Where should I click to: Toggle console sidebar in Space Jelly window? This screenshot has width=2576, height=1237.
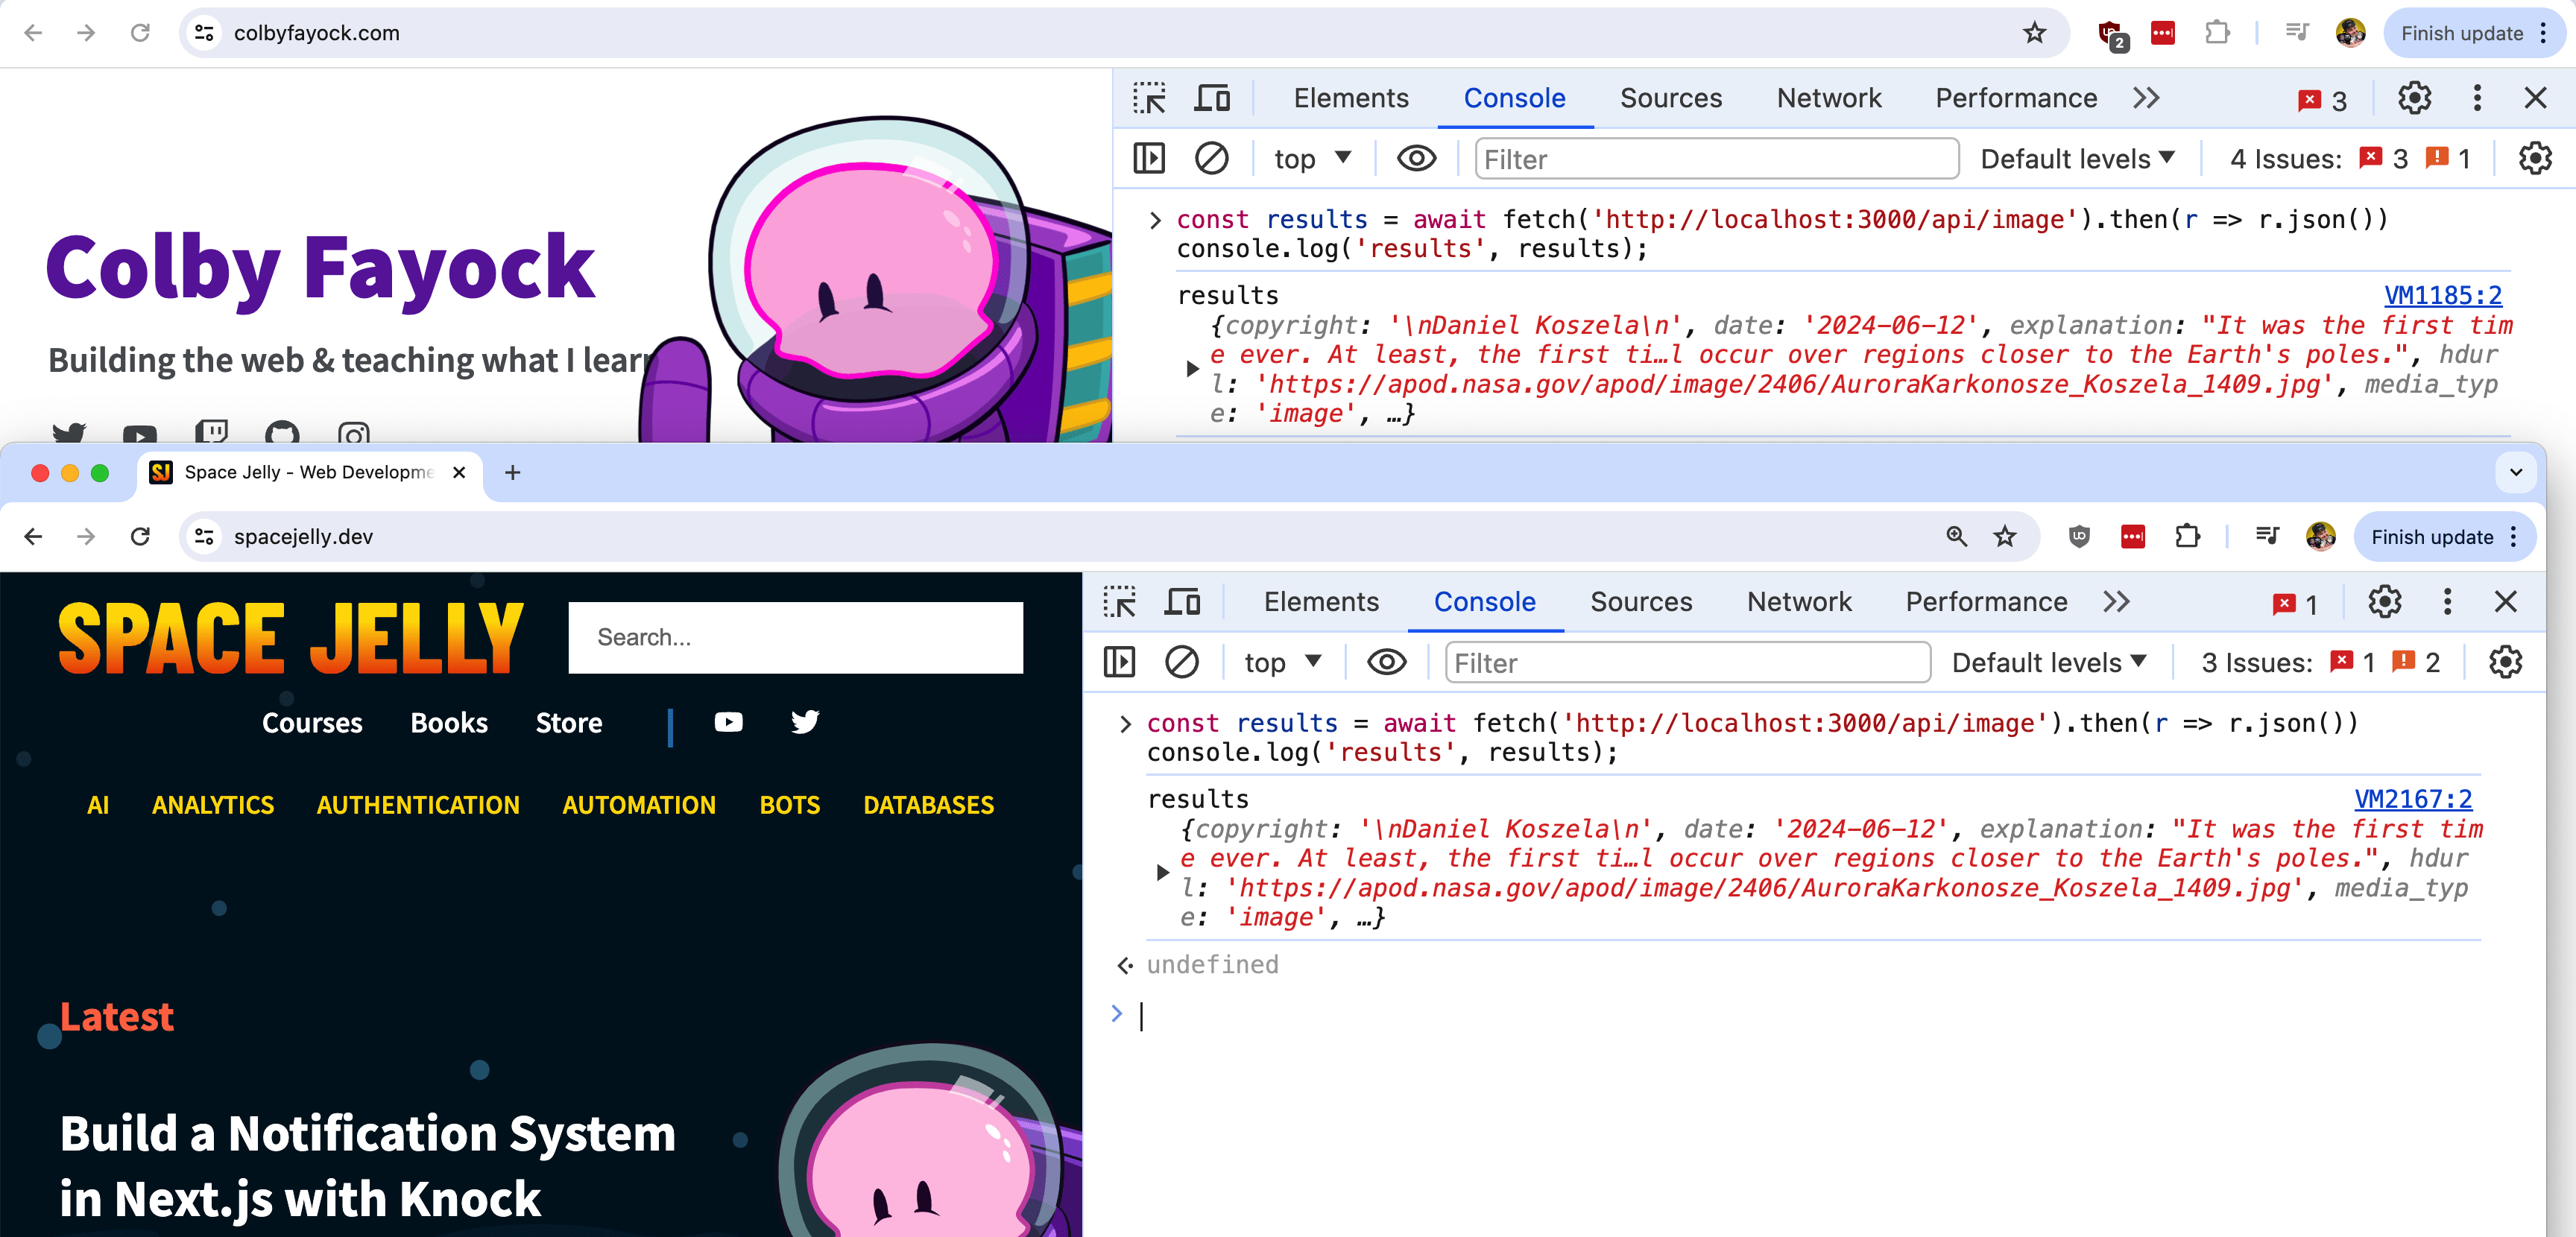coord(1119,662)
